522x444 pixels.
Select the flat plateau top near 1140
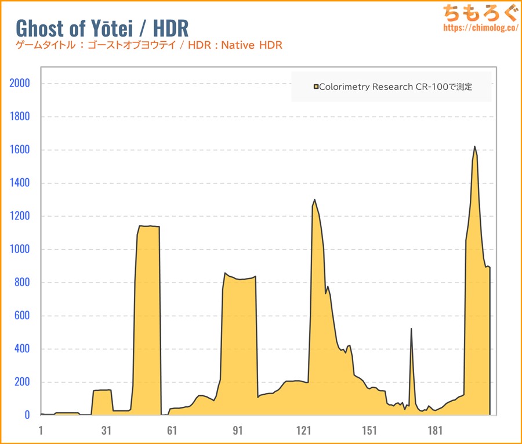pos(148,226)
